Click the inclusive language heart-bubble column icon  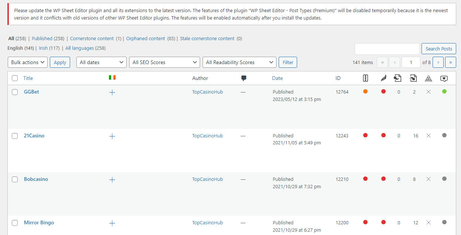click(x=444, y=78)
